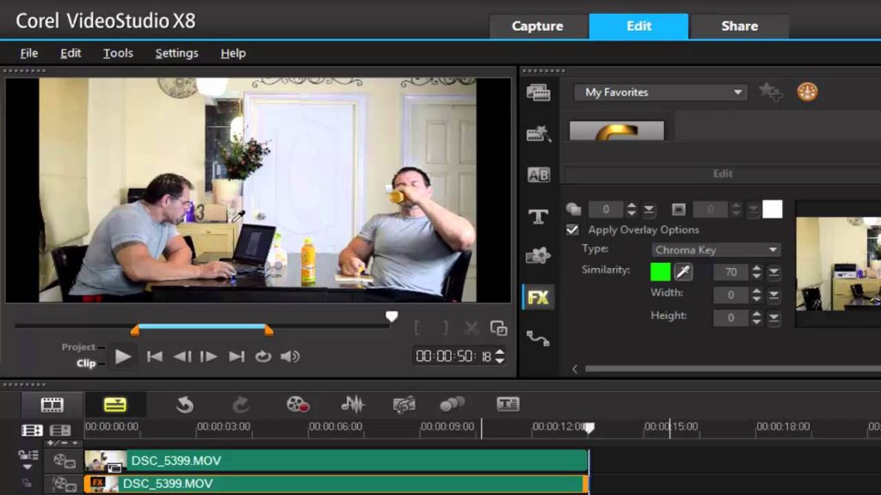
Task: Select the Title tool in the sidebar
Action: (539, 215)
